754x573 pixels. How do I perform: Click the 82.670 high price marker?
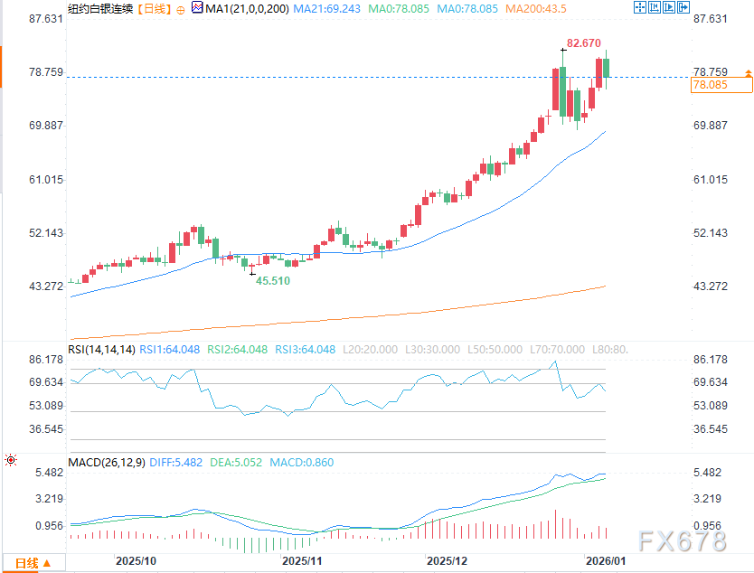pos(584,42)
